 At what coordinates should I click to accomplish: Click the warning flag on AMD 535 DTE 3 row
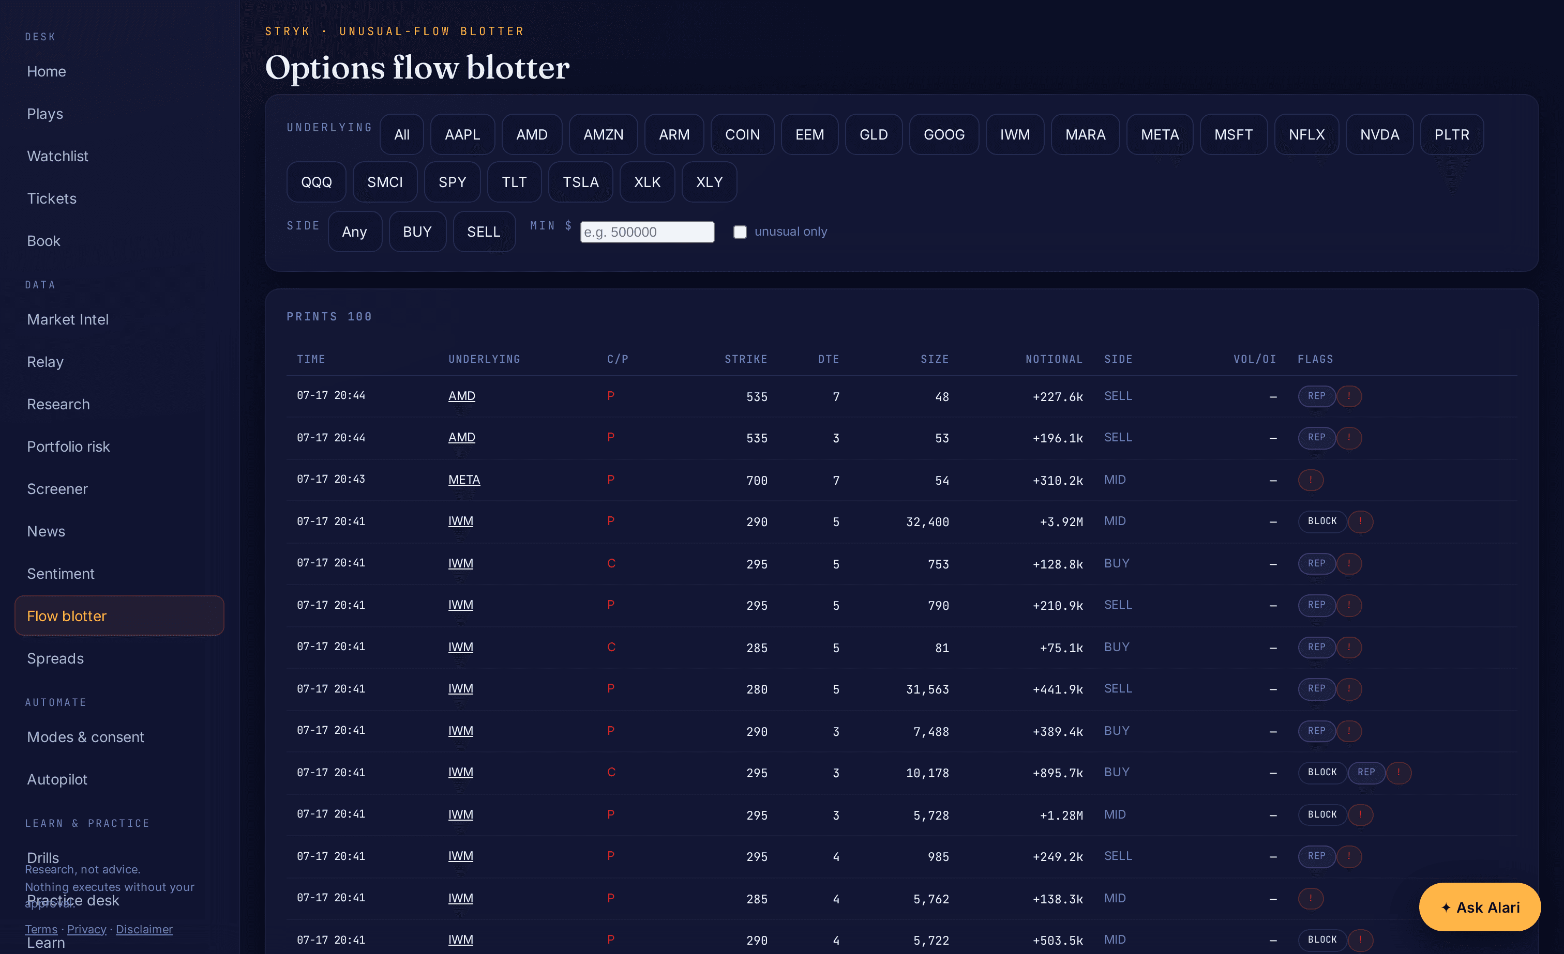[x=1349, y=438]
